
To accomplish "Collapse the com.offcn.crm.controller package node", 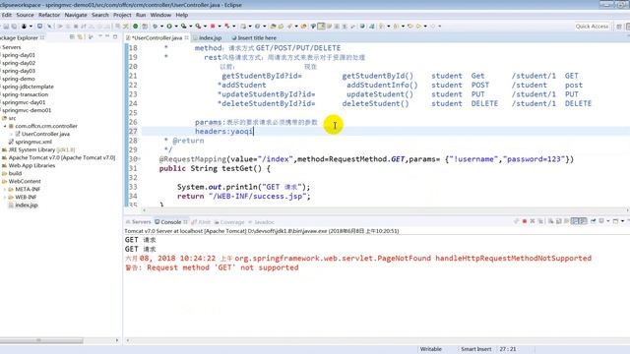I will click(5, 126).
